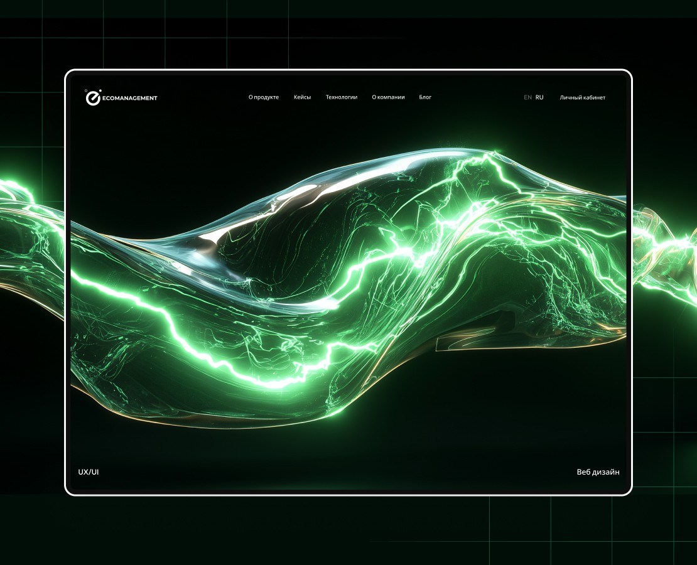Click the UX/UI label bottom left
This screenshot has width=697, height=565.
(88, 471)
